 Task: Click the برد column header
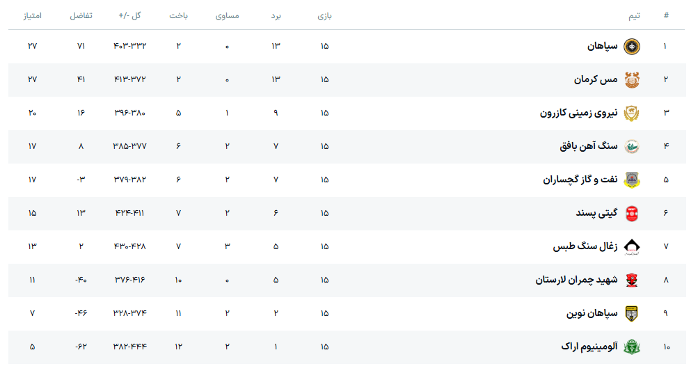[276, 15]
